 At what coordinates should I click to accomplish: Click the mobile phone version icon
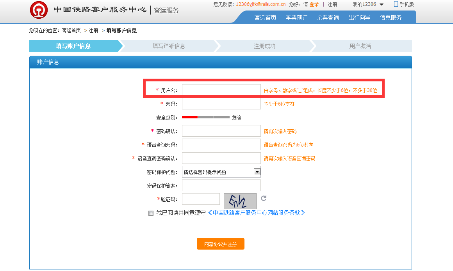(x=396, y=4)
